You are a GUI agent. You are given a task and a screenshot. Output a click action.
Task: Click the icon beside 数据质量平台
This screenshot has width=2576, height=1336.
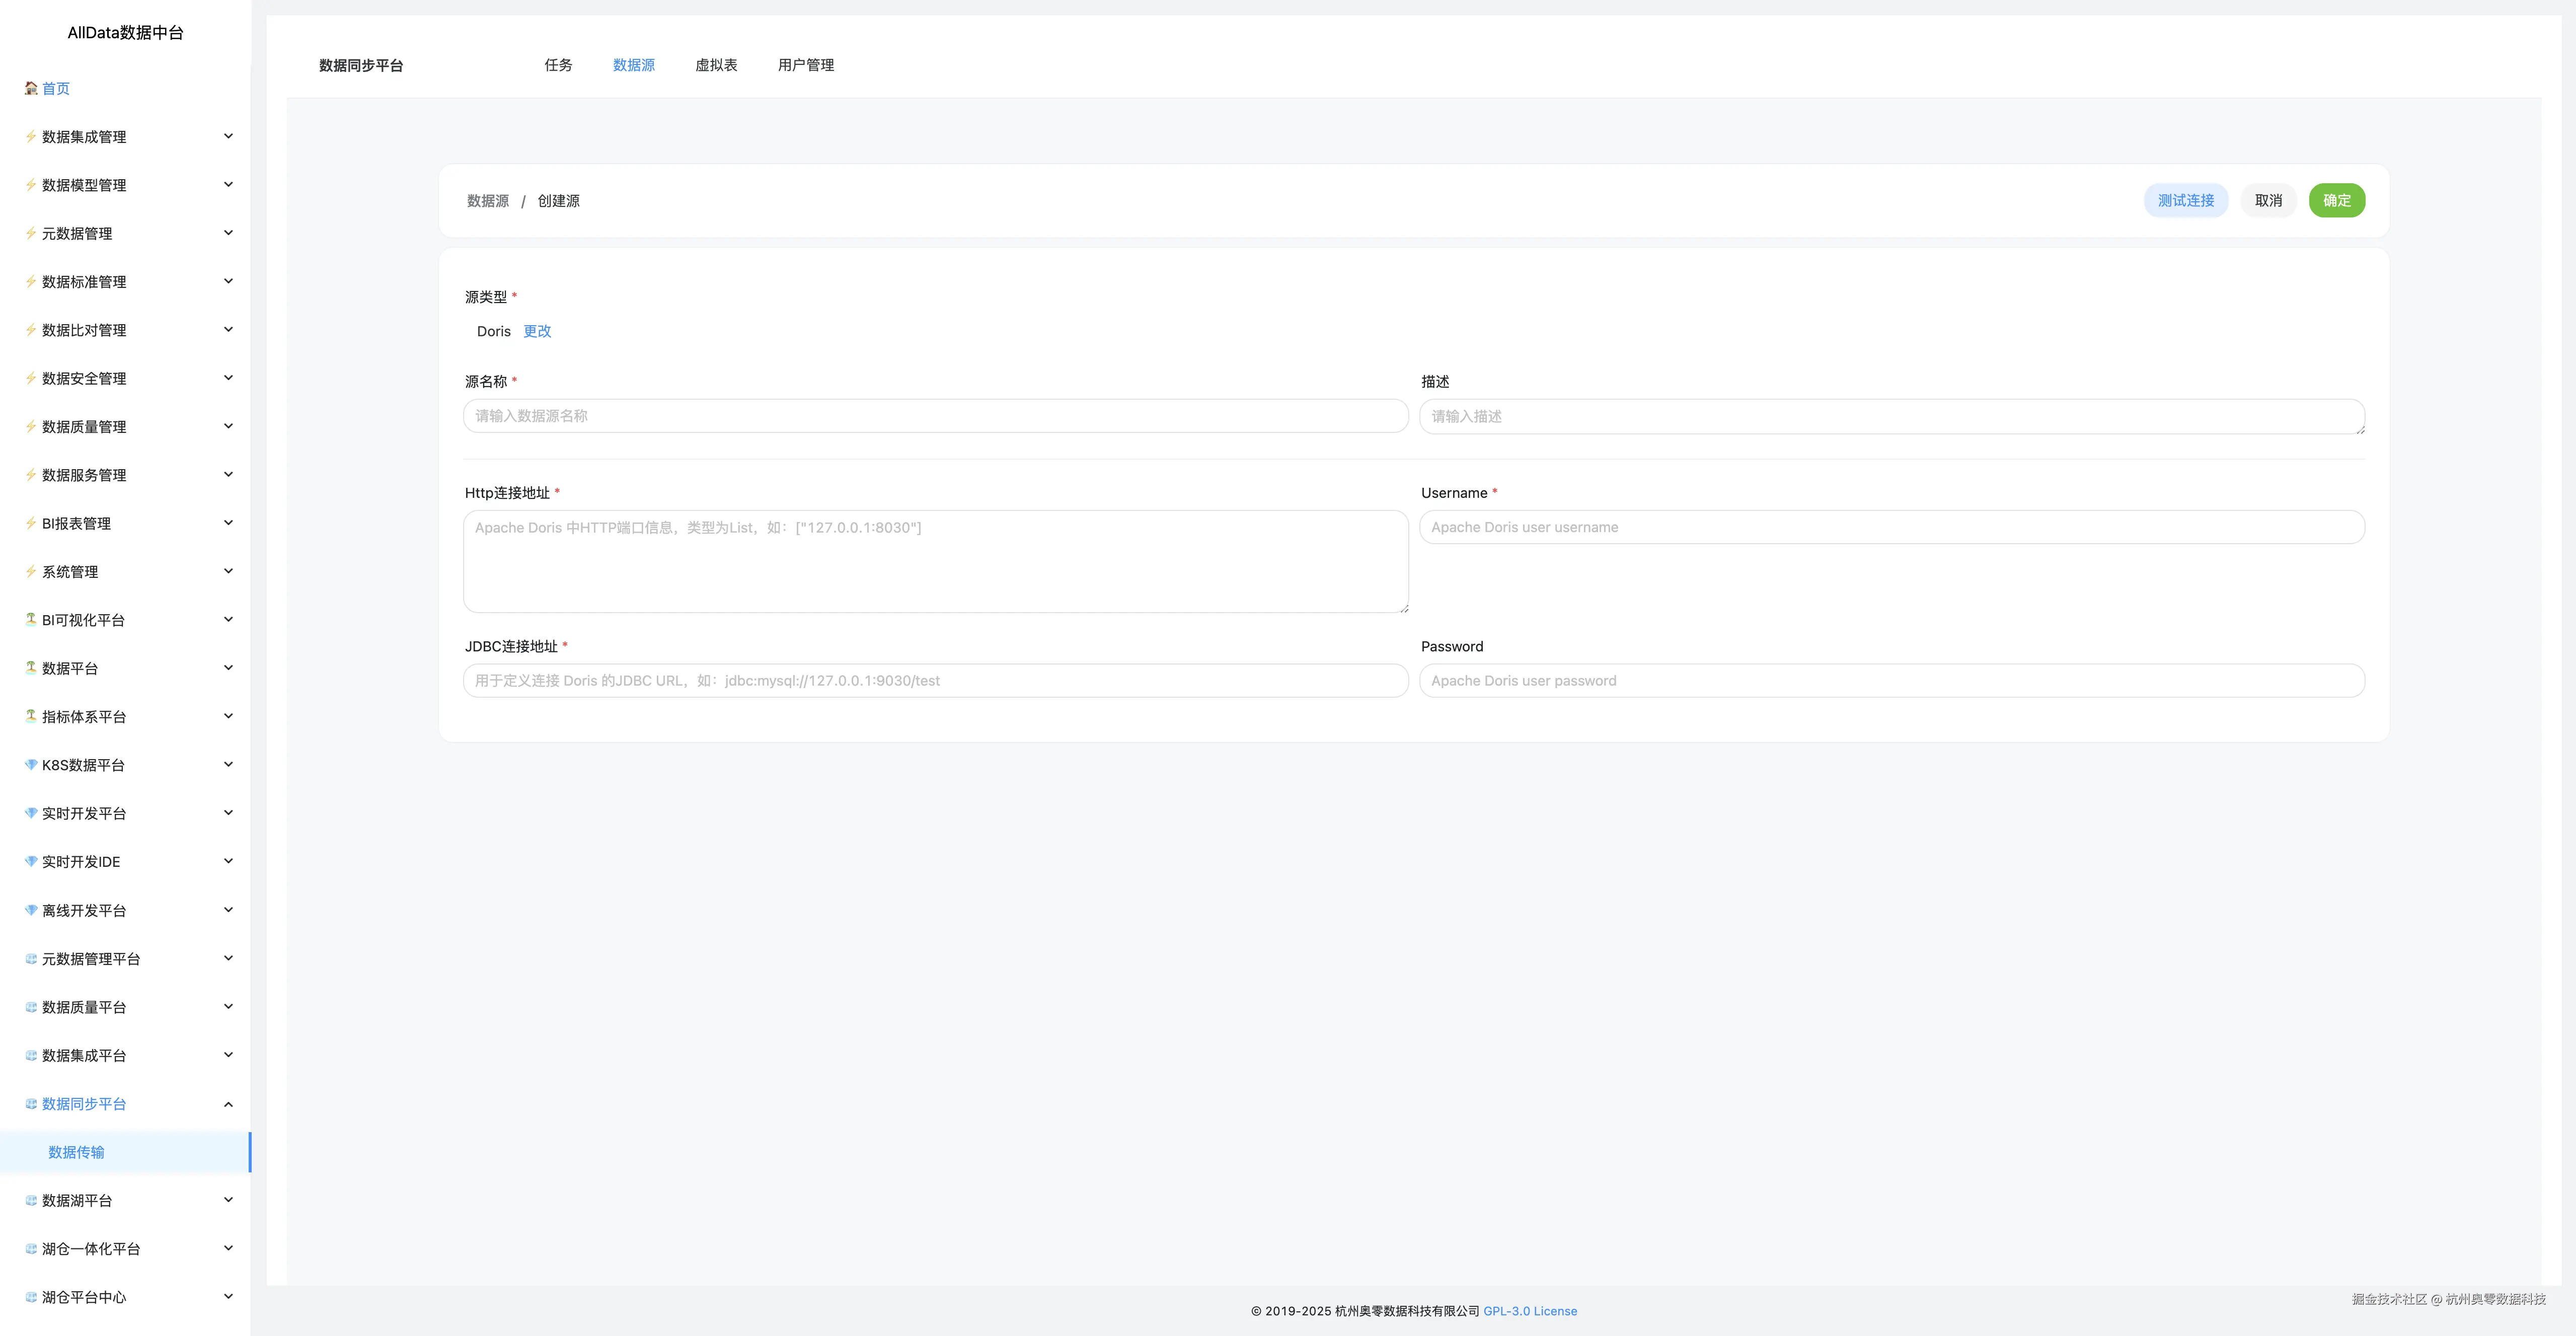31,1007
